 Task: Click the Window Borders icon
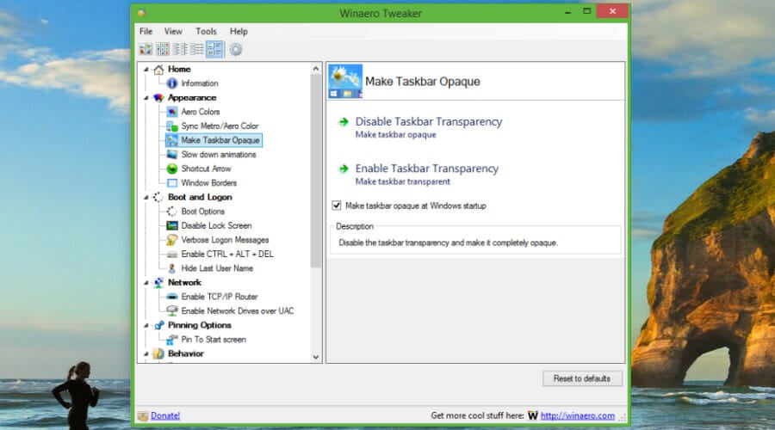point(172,183)
